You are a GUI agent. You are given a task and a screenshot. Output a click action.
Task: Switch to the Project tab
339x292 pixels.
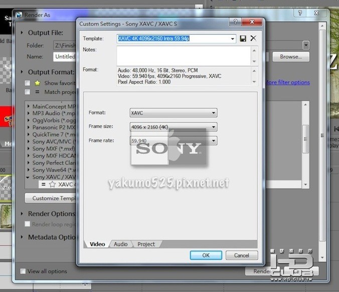coord(146,244)
